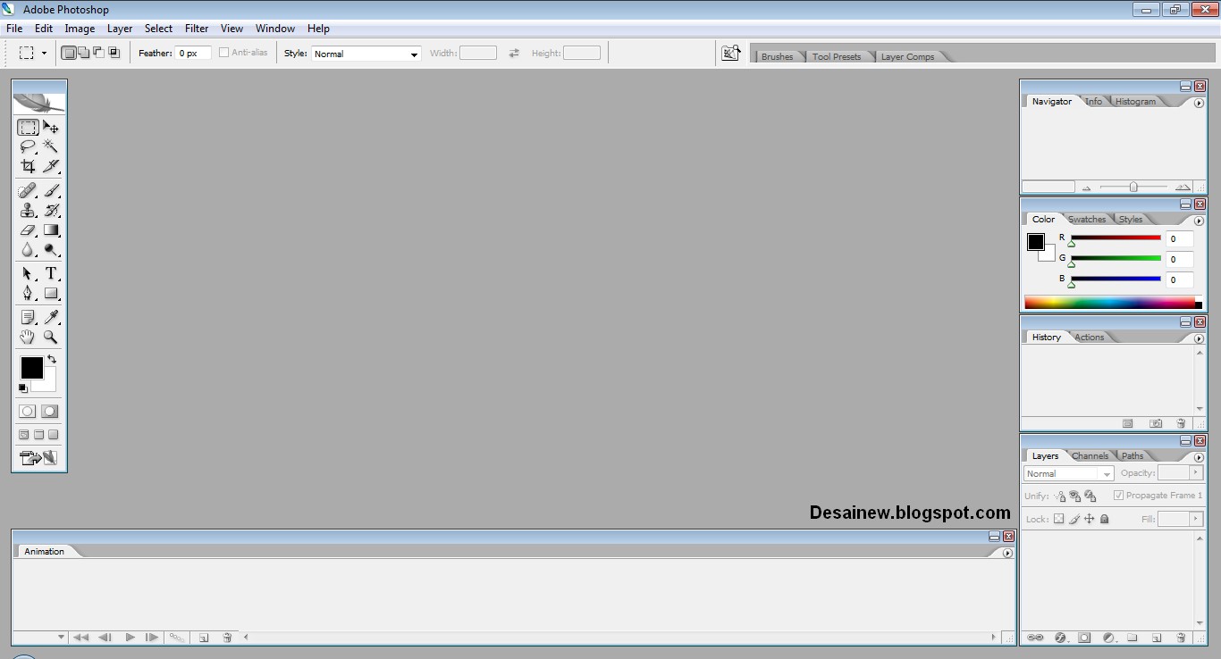Open Color panel flyout menu

tap(1199, 221)
